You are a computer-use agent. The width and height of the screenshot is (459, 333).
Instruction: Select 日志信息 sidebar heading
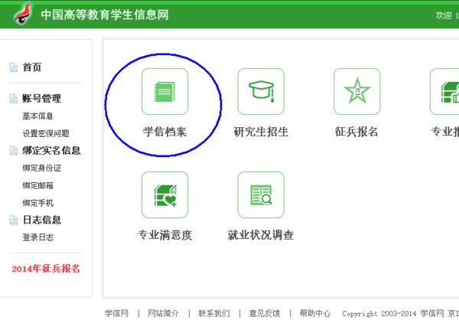pos(42,220)
